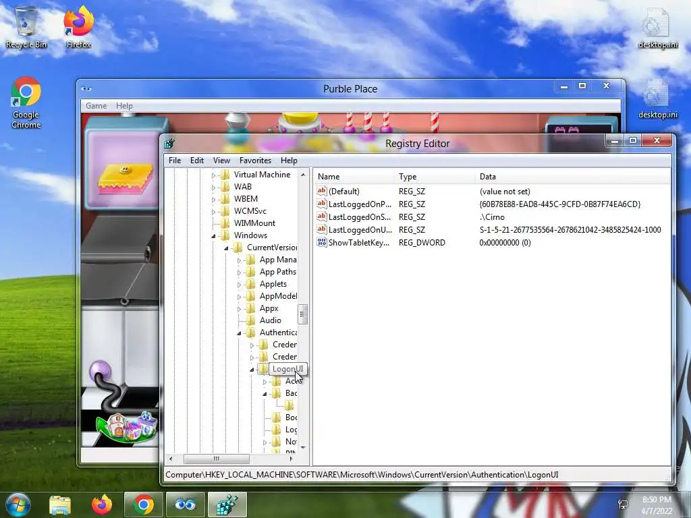
Task: Collapse the CurrentVersion key
Action: point(226,248)
